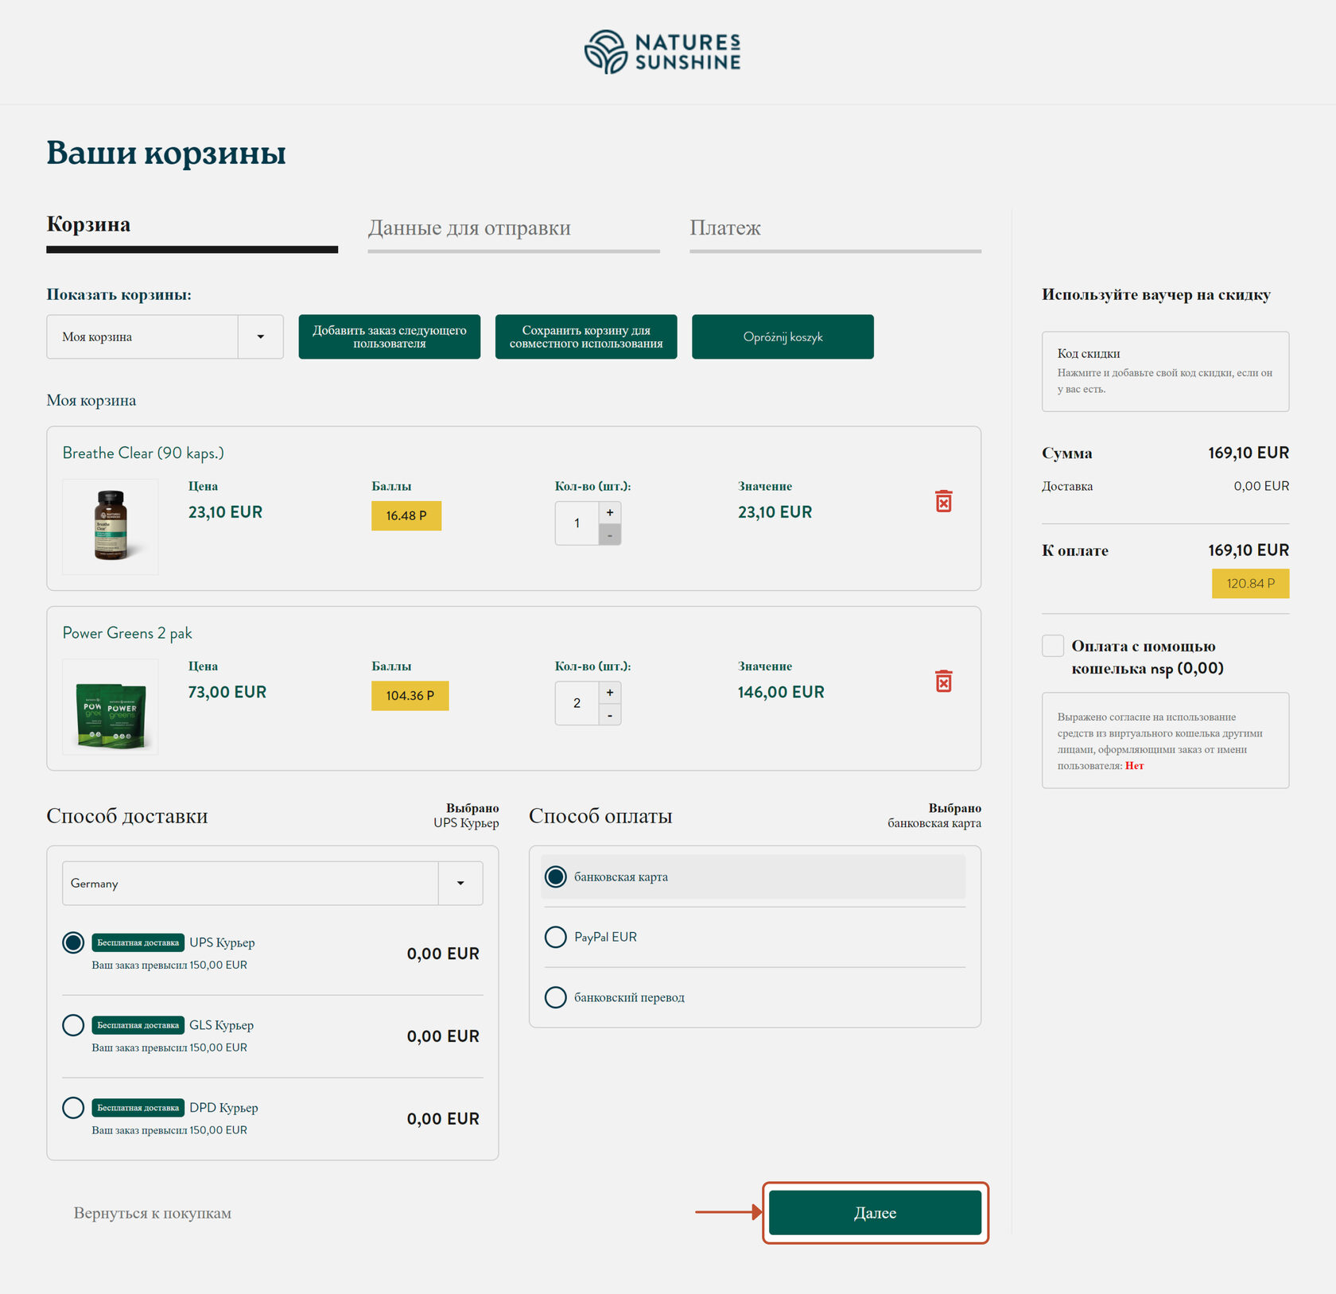Click the Бесплатная доставка badge for GLS
Viewport: 1336px width, 1294px height.
click(x=138, y=1025)
